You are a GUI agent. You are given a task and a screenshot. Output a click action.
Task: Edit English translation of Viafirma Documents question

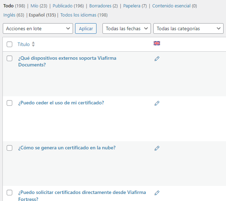tap(157, 59)
